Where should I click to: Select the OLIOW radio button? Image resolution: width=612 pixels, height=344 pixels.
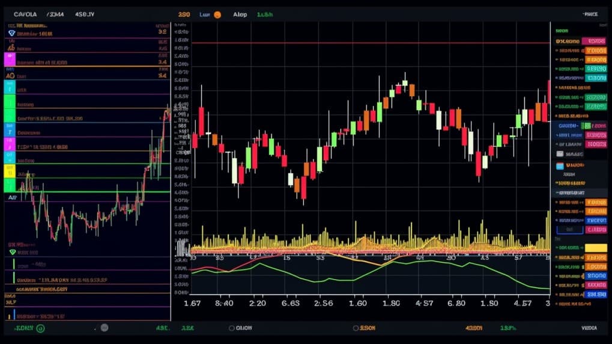pyautogui.click(x=231, y=328)
